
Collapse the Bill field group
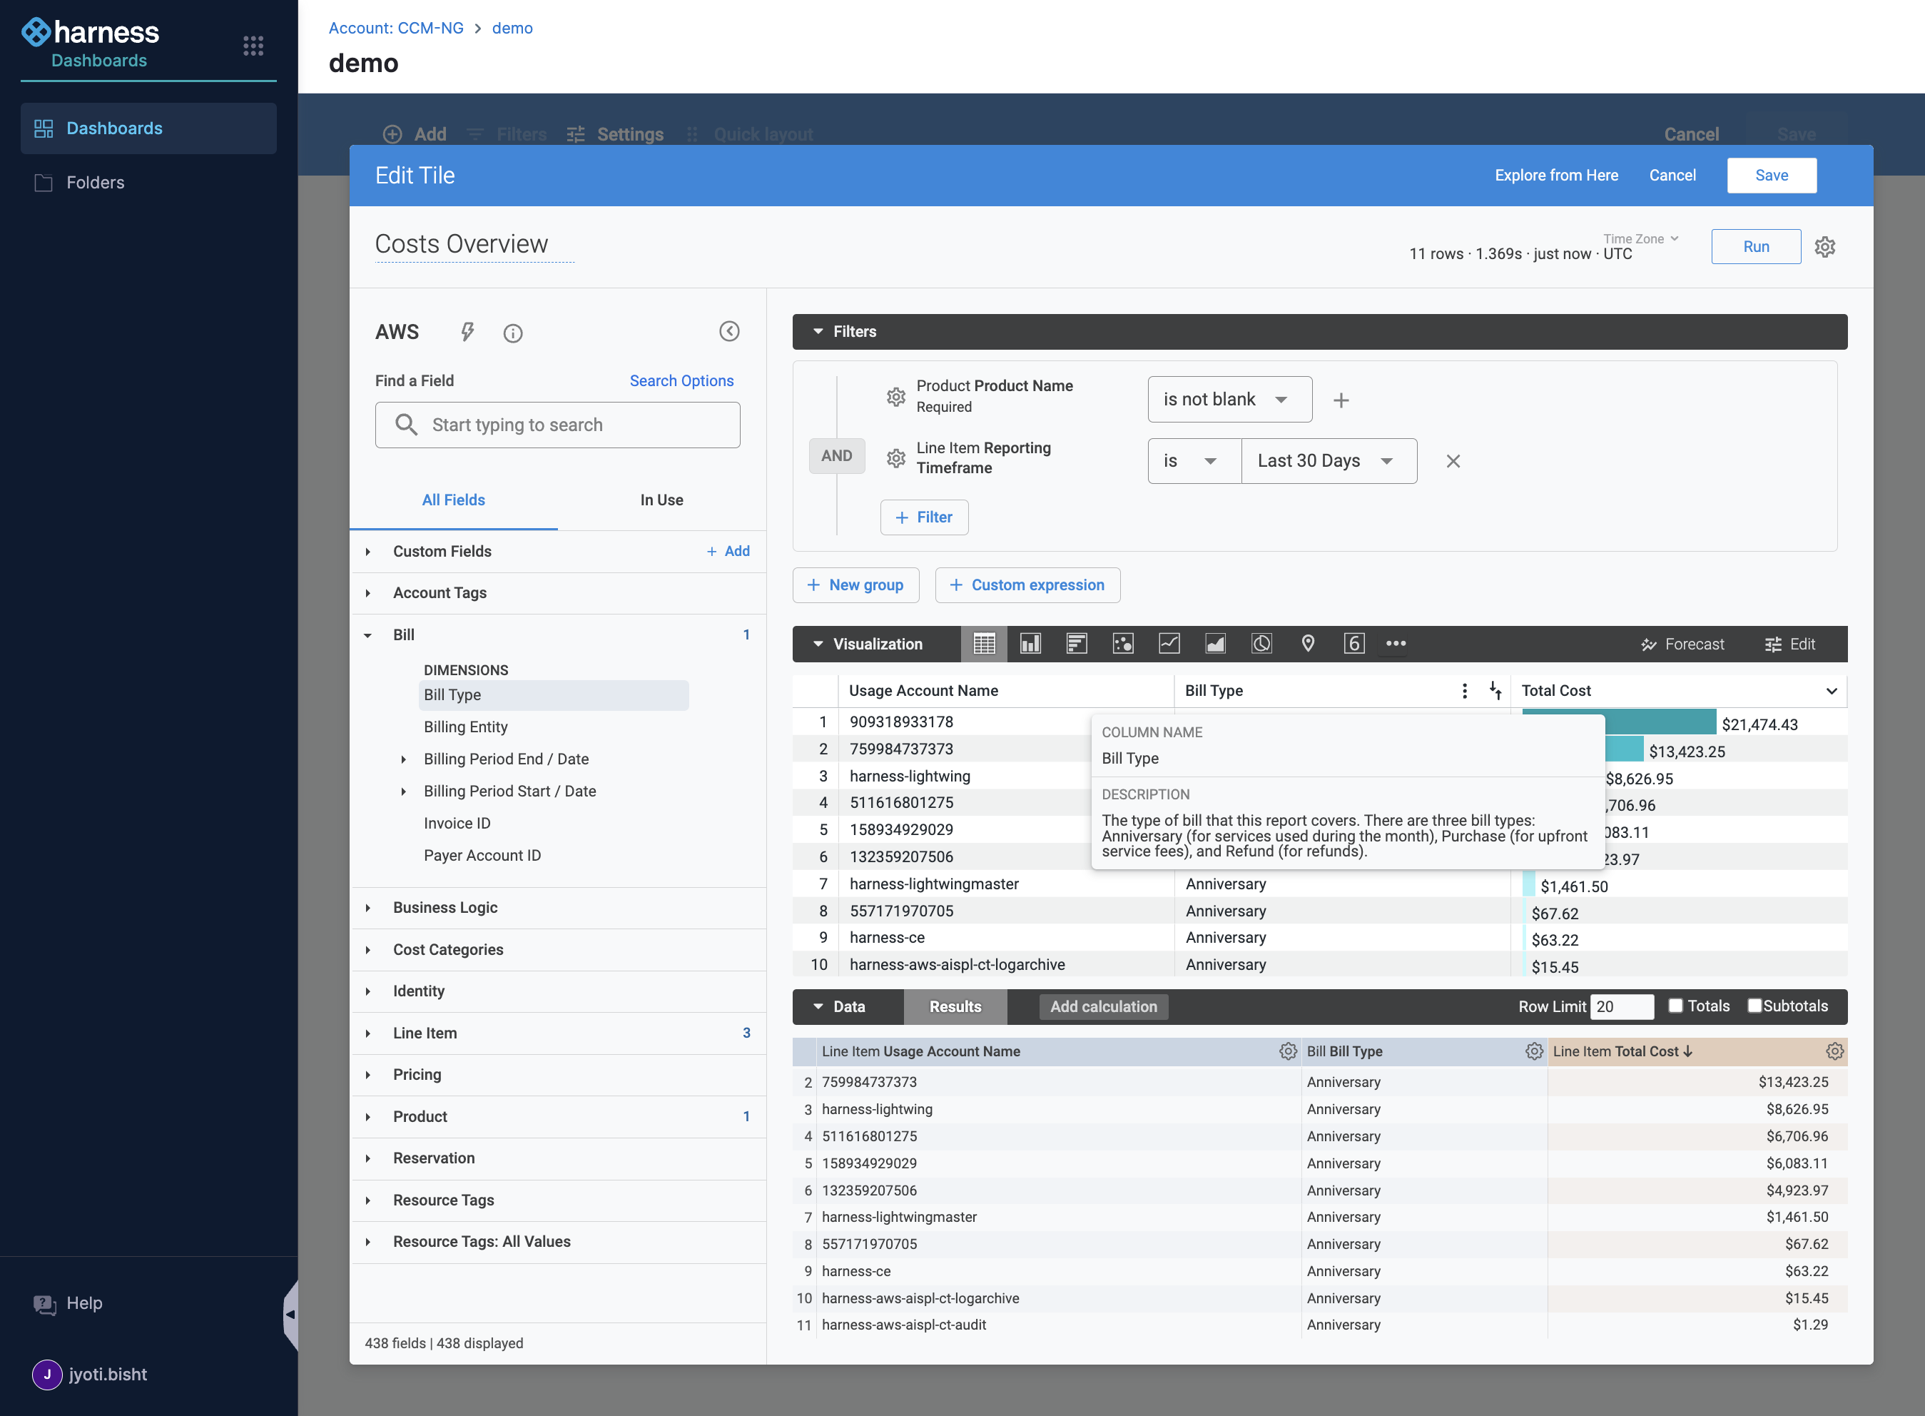368,635
